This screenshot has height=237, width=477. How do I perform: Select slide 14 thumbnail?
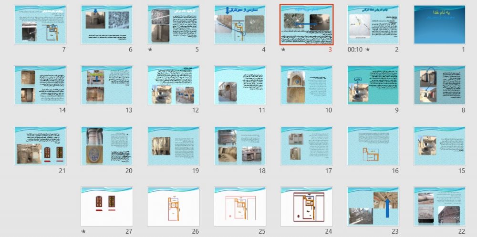pyautogui.click(x=40, y=85)
